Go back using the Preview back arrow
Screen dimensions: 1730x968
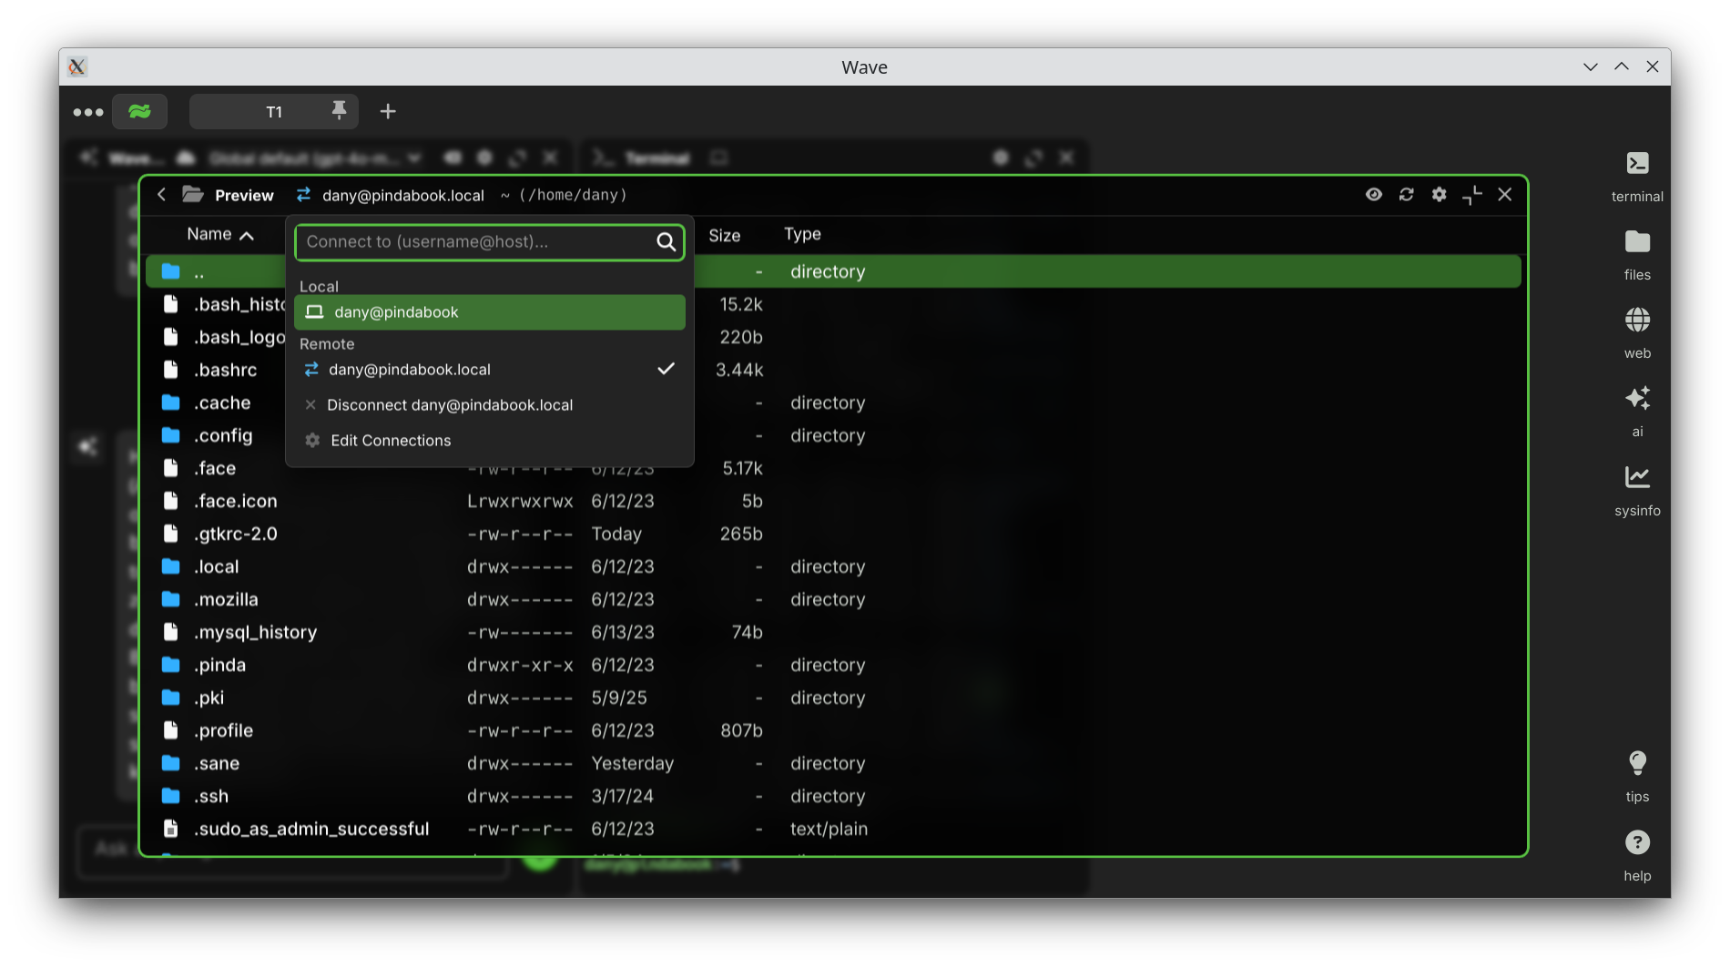(x=161, y=194)
